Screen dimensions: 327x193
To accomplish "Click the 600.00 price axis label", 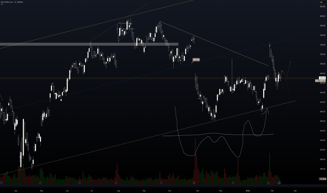I will tap(322, 112).
